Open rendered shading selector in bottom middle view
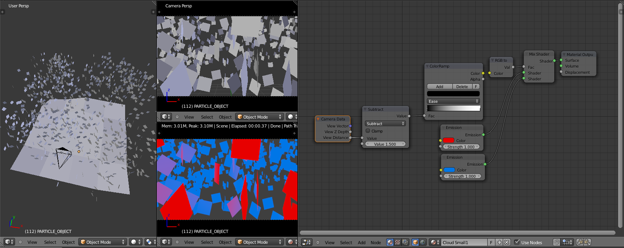 click(292, 242)
